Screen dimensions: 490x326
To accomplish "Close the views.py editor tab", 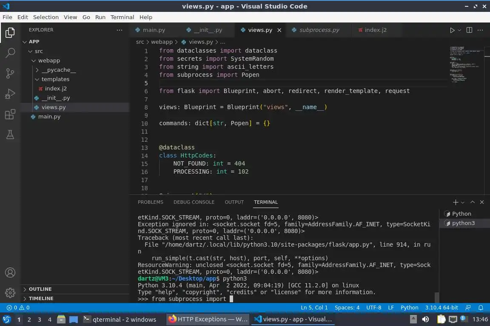I will (279, 30).
